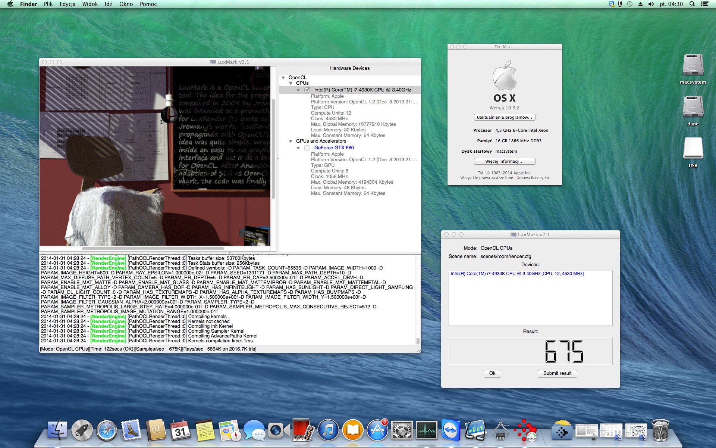The height and width of the screenshot is (448, 716).
Task: Enable the GeForce GTX 680 device checkbox
Action: [307, 148]
